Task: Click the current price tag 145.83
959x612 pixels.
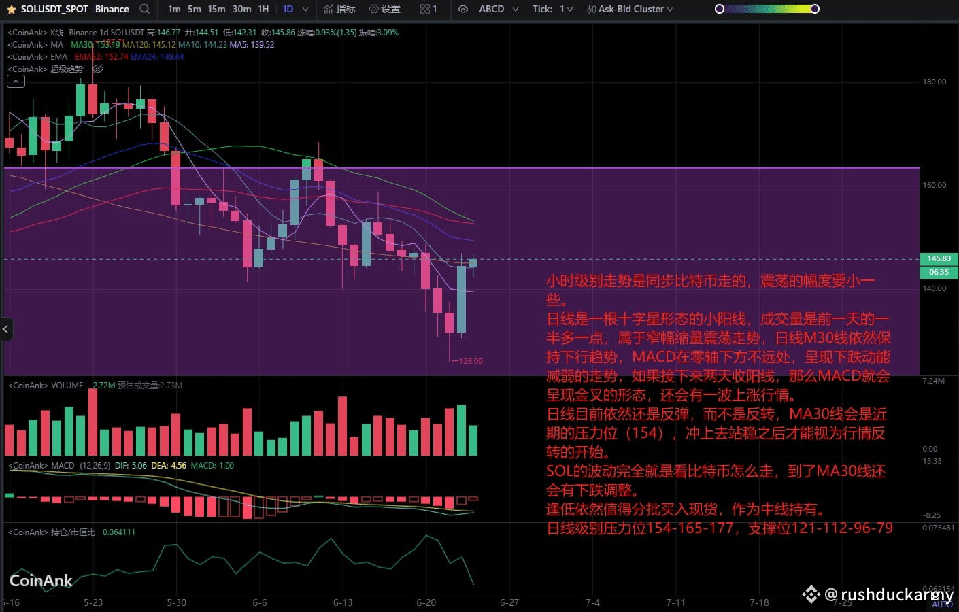Action: [939, 258]
